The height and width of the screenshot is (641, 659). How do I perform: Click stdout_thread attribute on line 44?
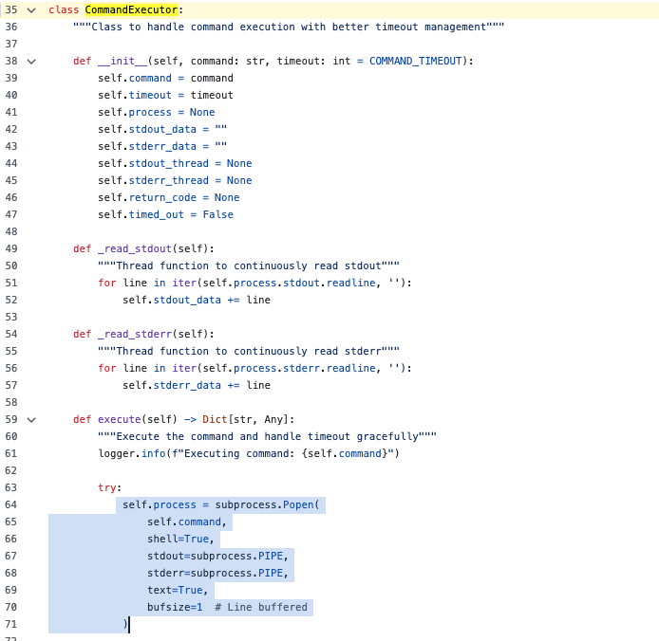(169, 163)
